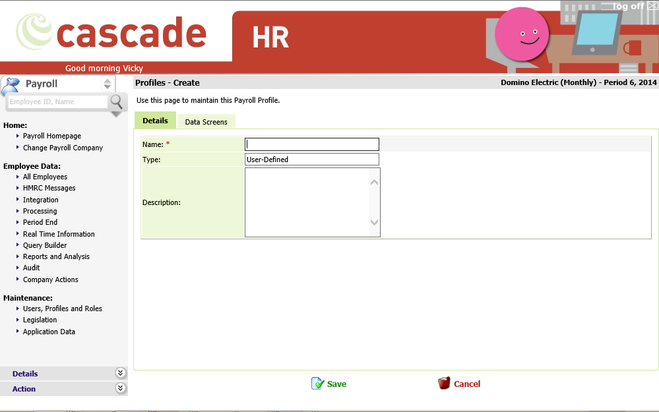Open Period End
This screenshot has width=659, height=412.
pos(40,222)
